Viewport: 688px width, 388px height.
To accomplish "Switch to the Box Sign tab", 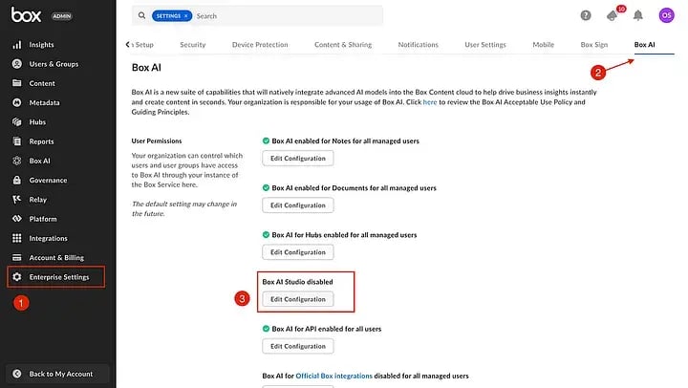I will [x=594, y=45].
